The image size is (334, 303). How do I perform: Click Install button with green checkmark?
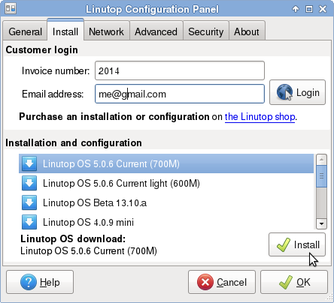(x=297, y=244)
